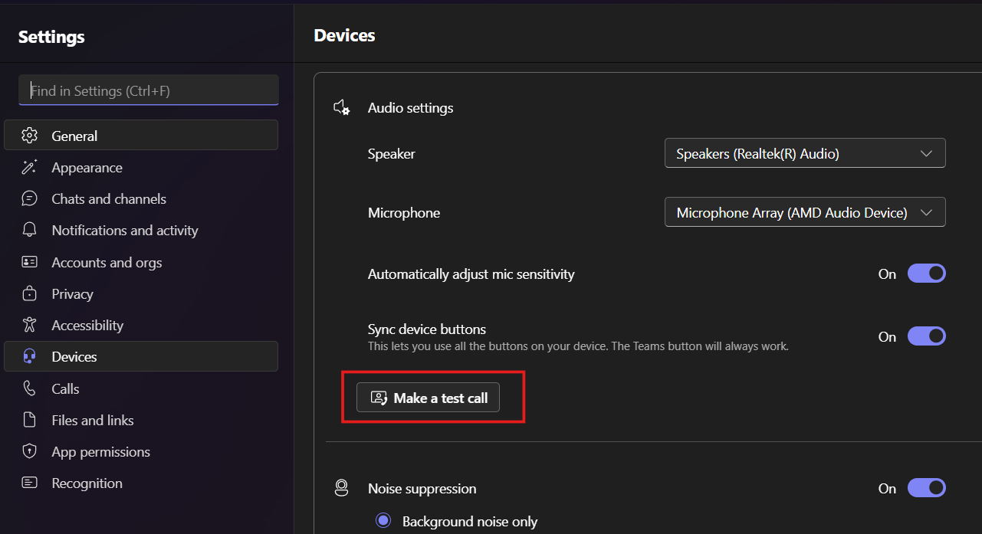This screenshot has height=534, width=982.
Task: Open the Speaker device dropdown
Action: [805, 153]
